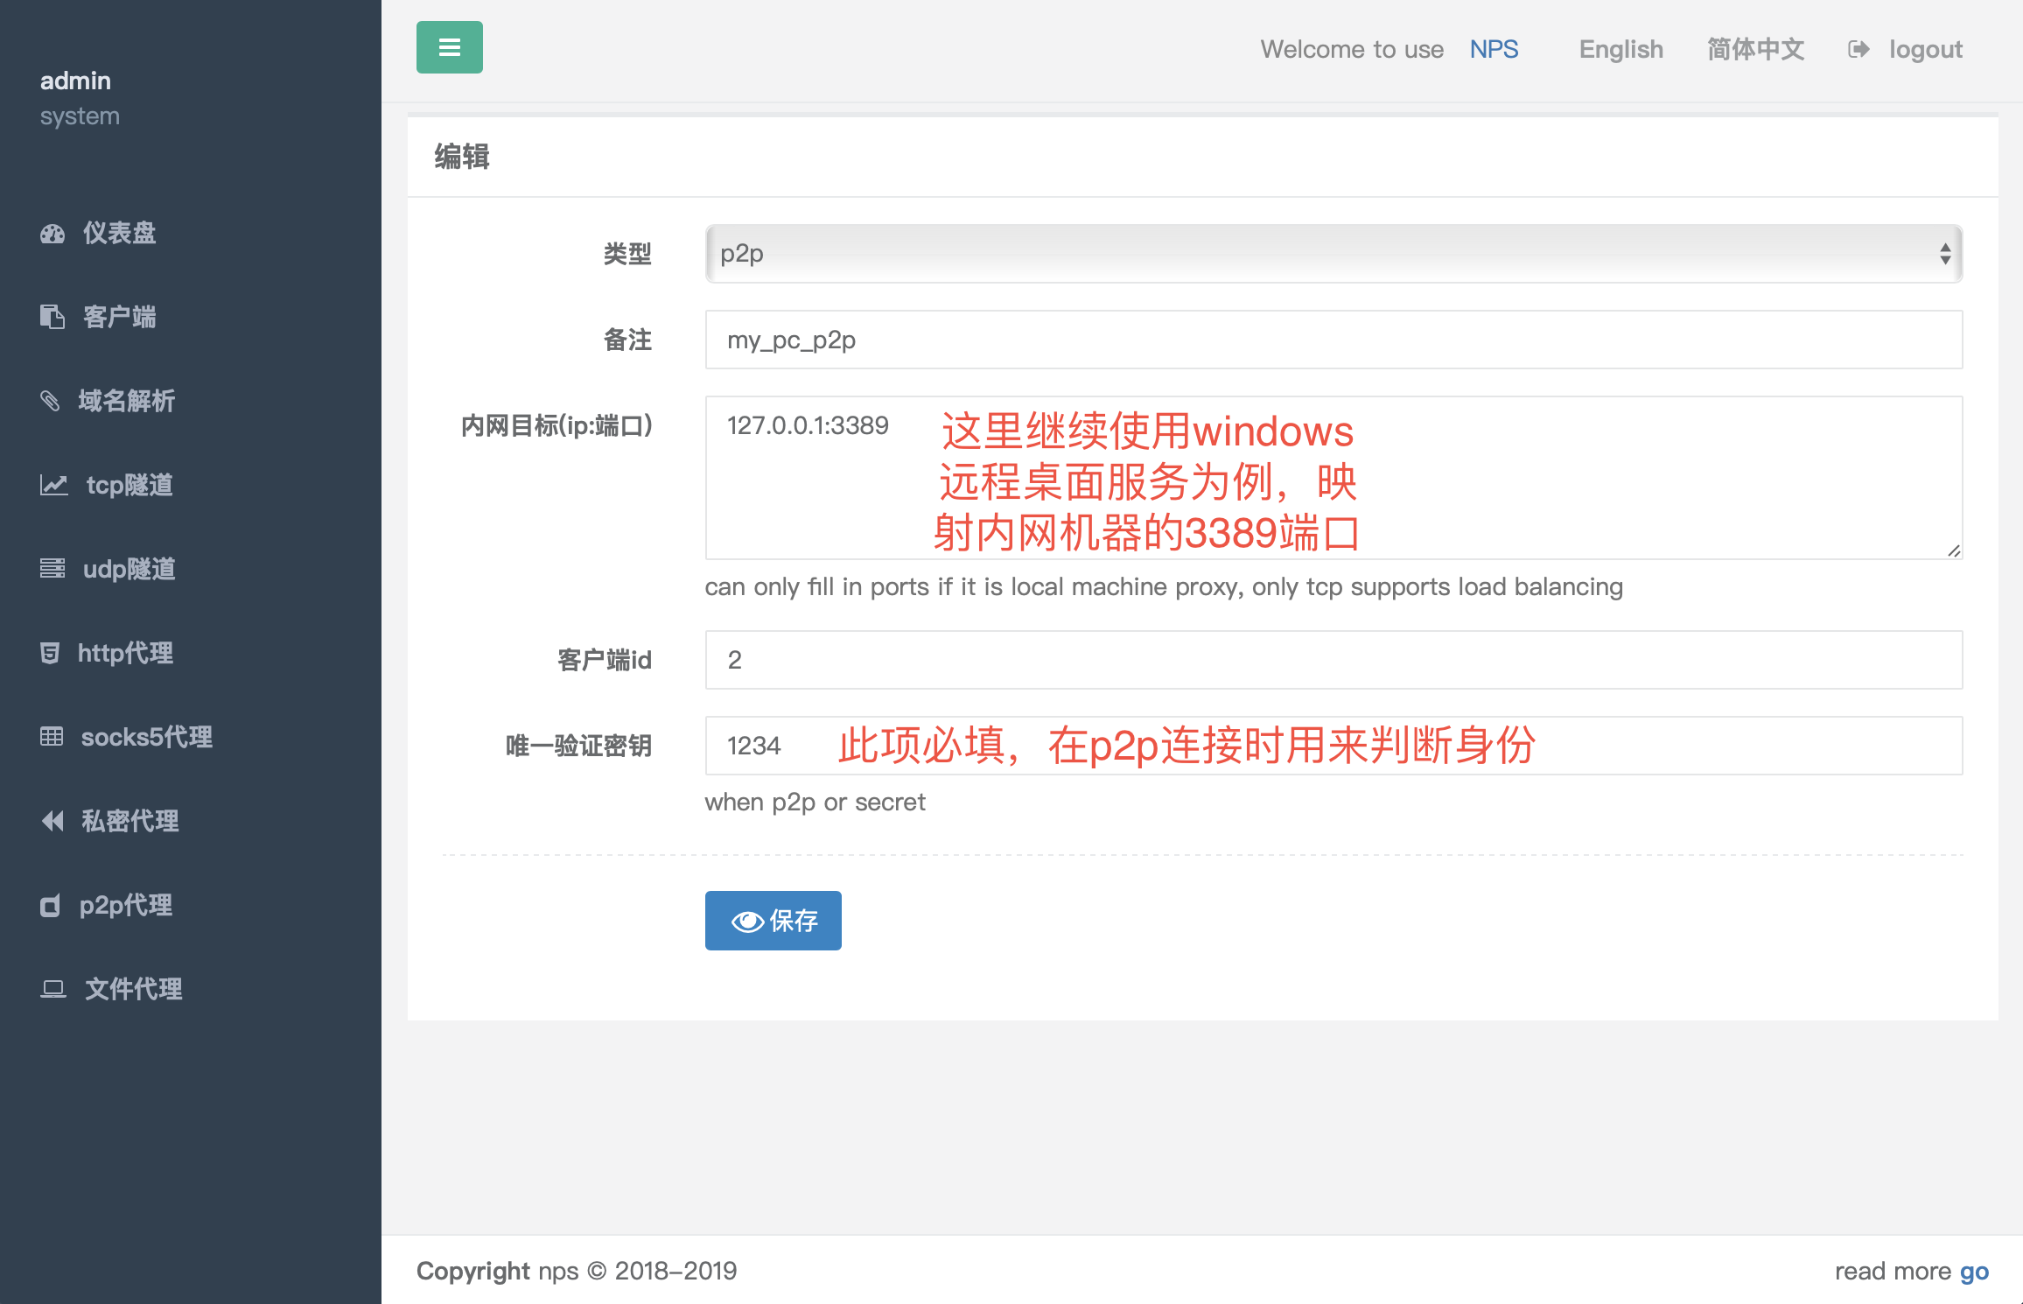
Task: Click the 'system' label under admin
Action: 80,116
